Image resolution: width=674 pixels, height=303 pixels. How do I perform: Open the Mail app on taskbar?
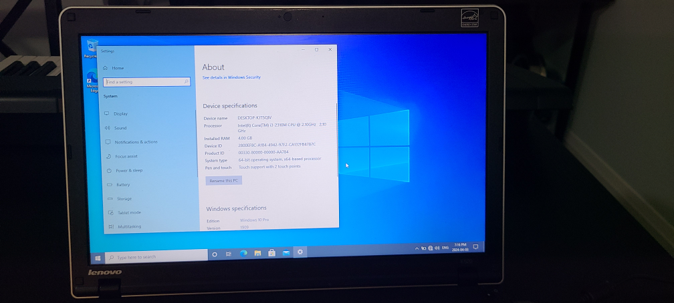pyautogui.click(x=286, y=252)
